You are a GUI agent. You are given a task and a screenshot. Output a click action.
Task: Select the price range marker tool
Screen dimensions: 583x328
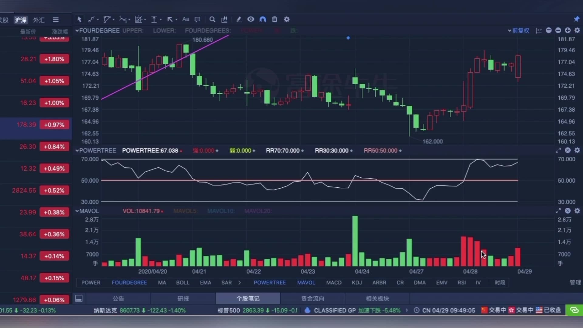(x=154, y=19)
